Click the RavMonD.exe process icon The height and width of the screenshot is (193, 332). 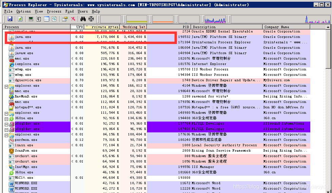12,97
